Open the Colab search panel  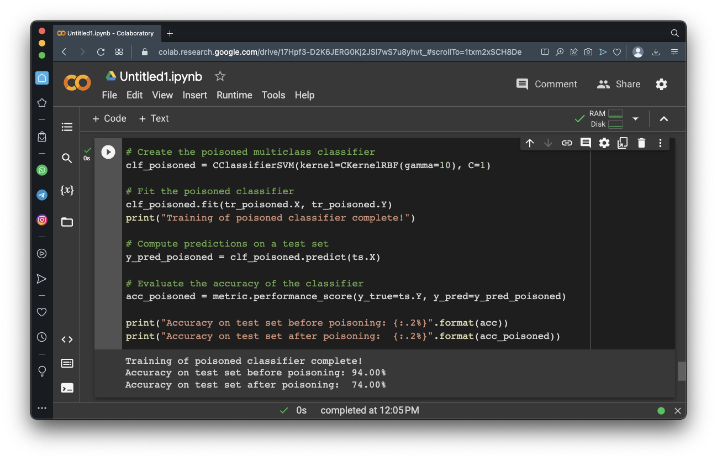67,159
